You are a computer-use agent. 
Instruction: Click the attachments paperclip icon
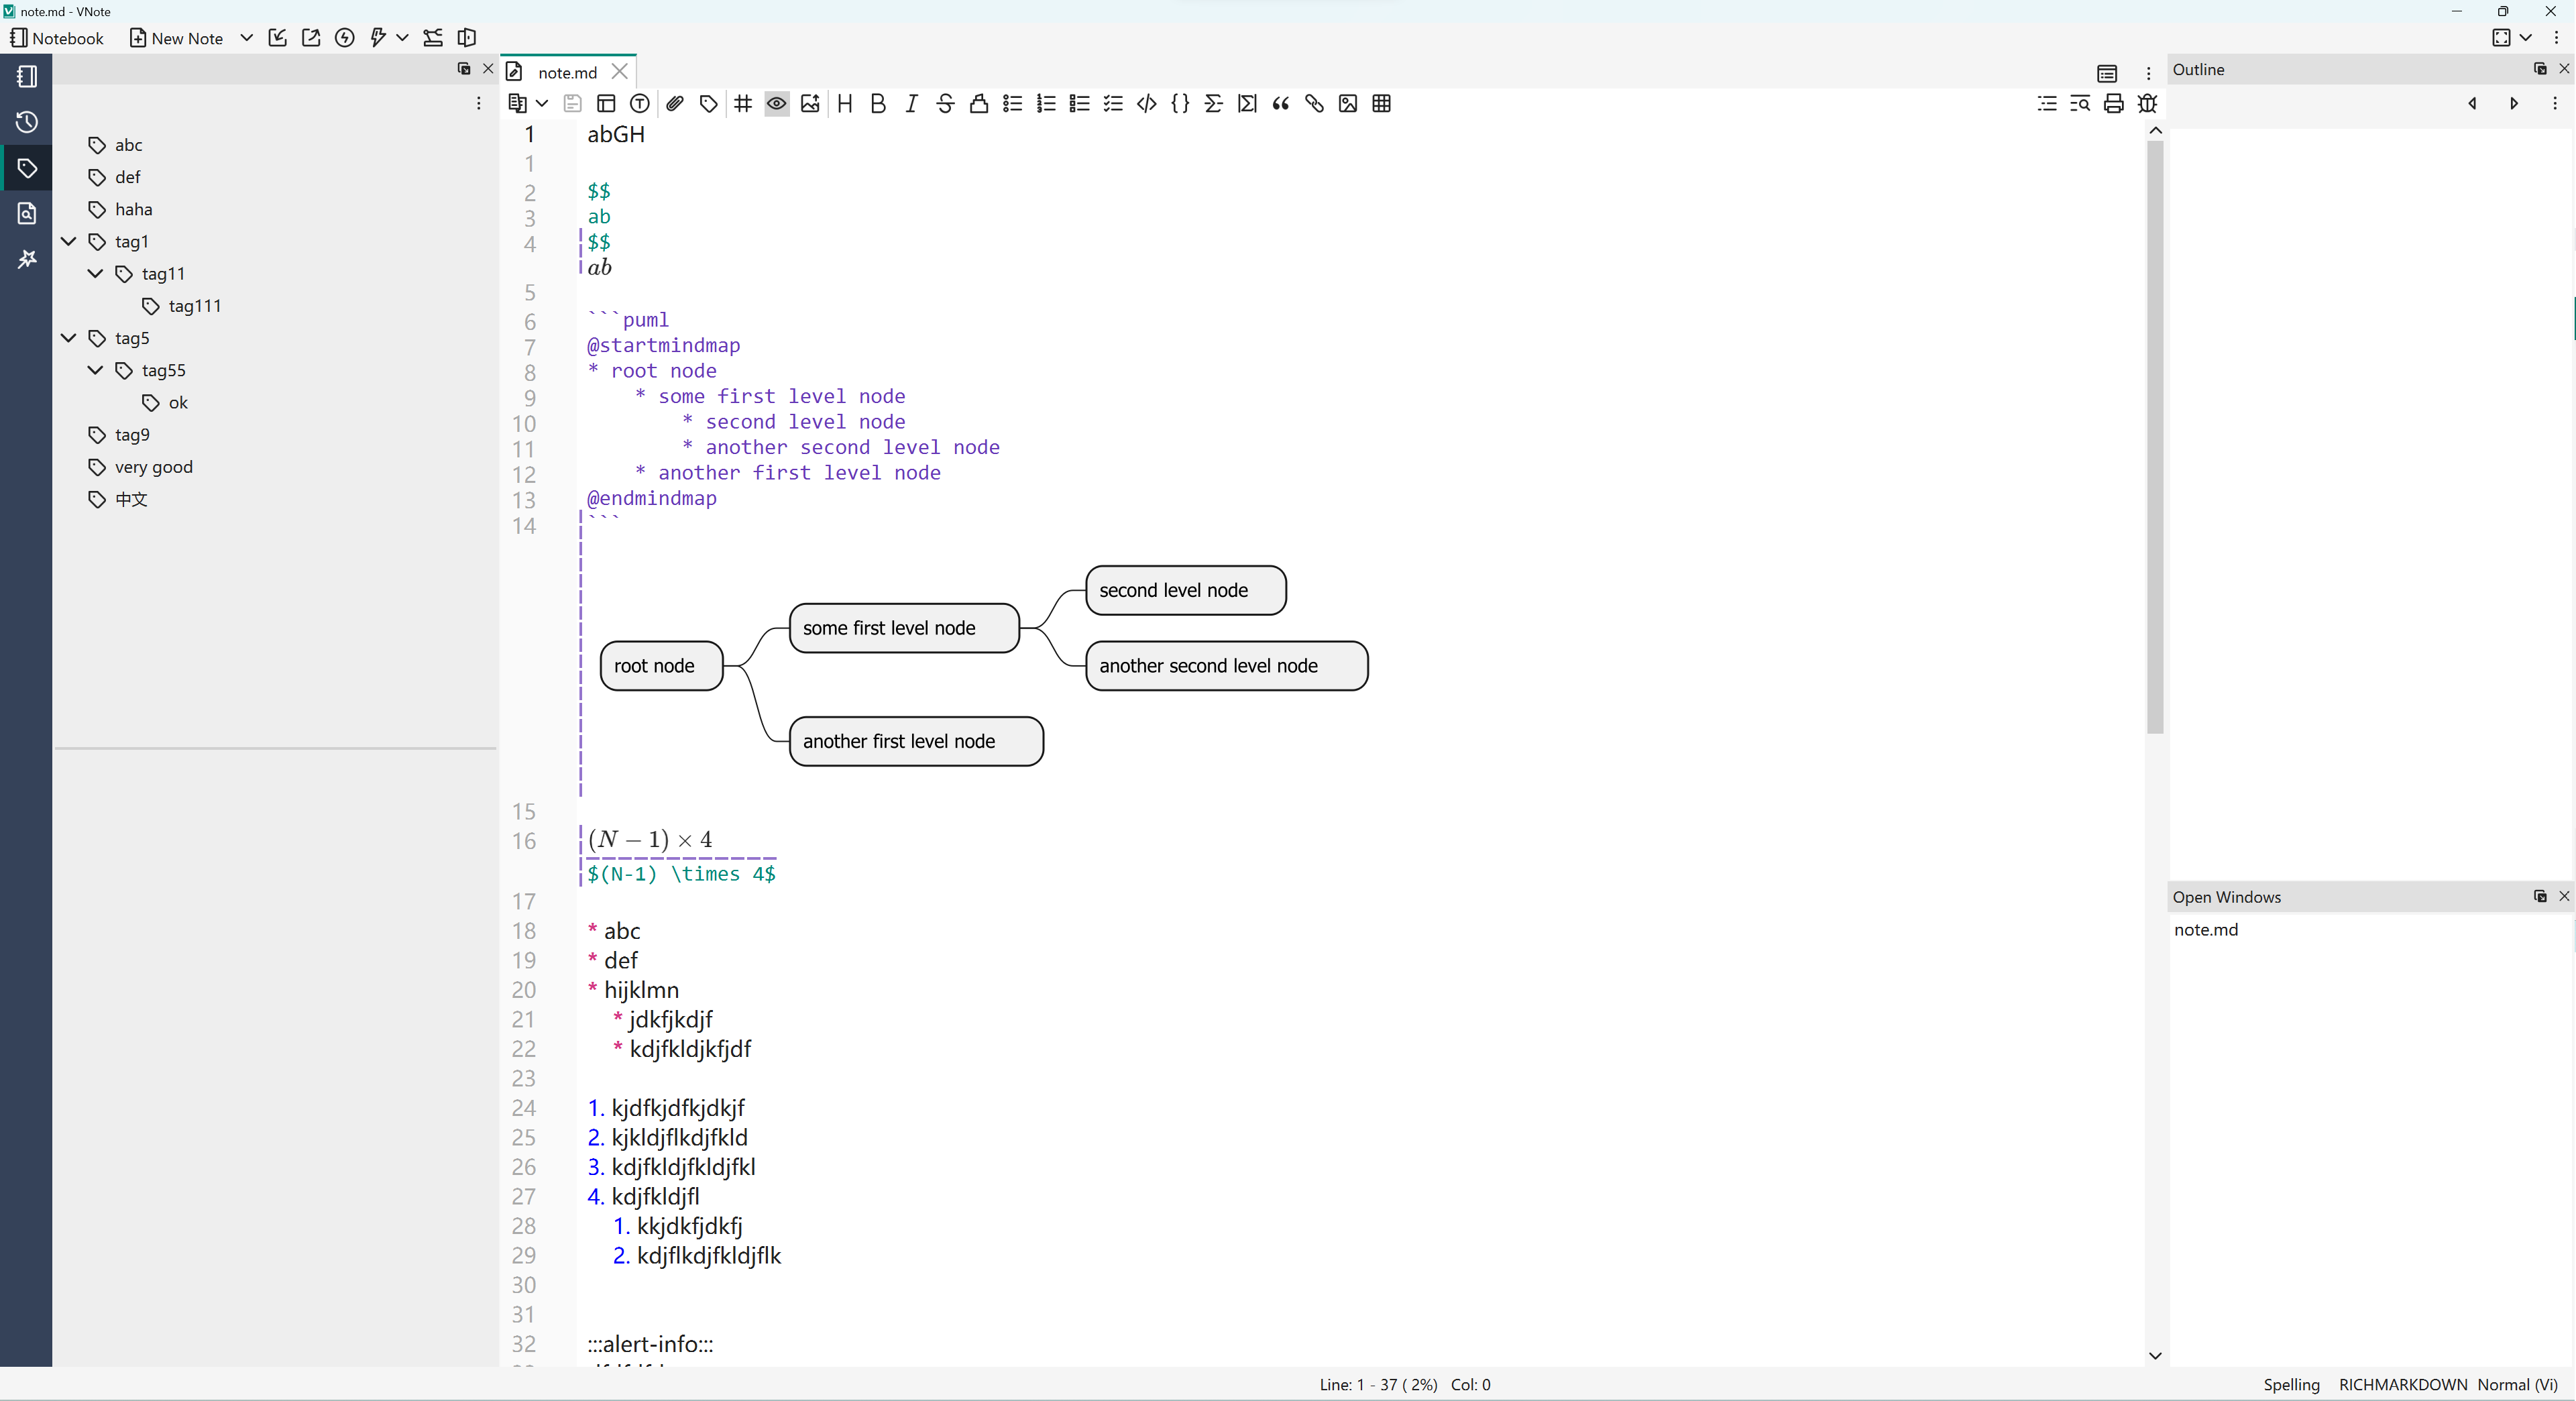tap(675, 104)
